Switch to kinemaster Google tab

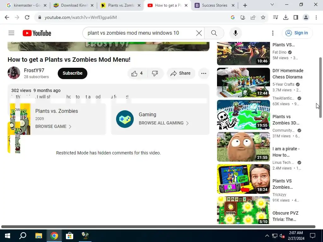[x=26, y=5]
